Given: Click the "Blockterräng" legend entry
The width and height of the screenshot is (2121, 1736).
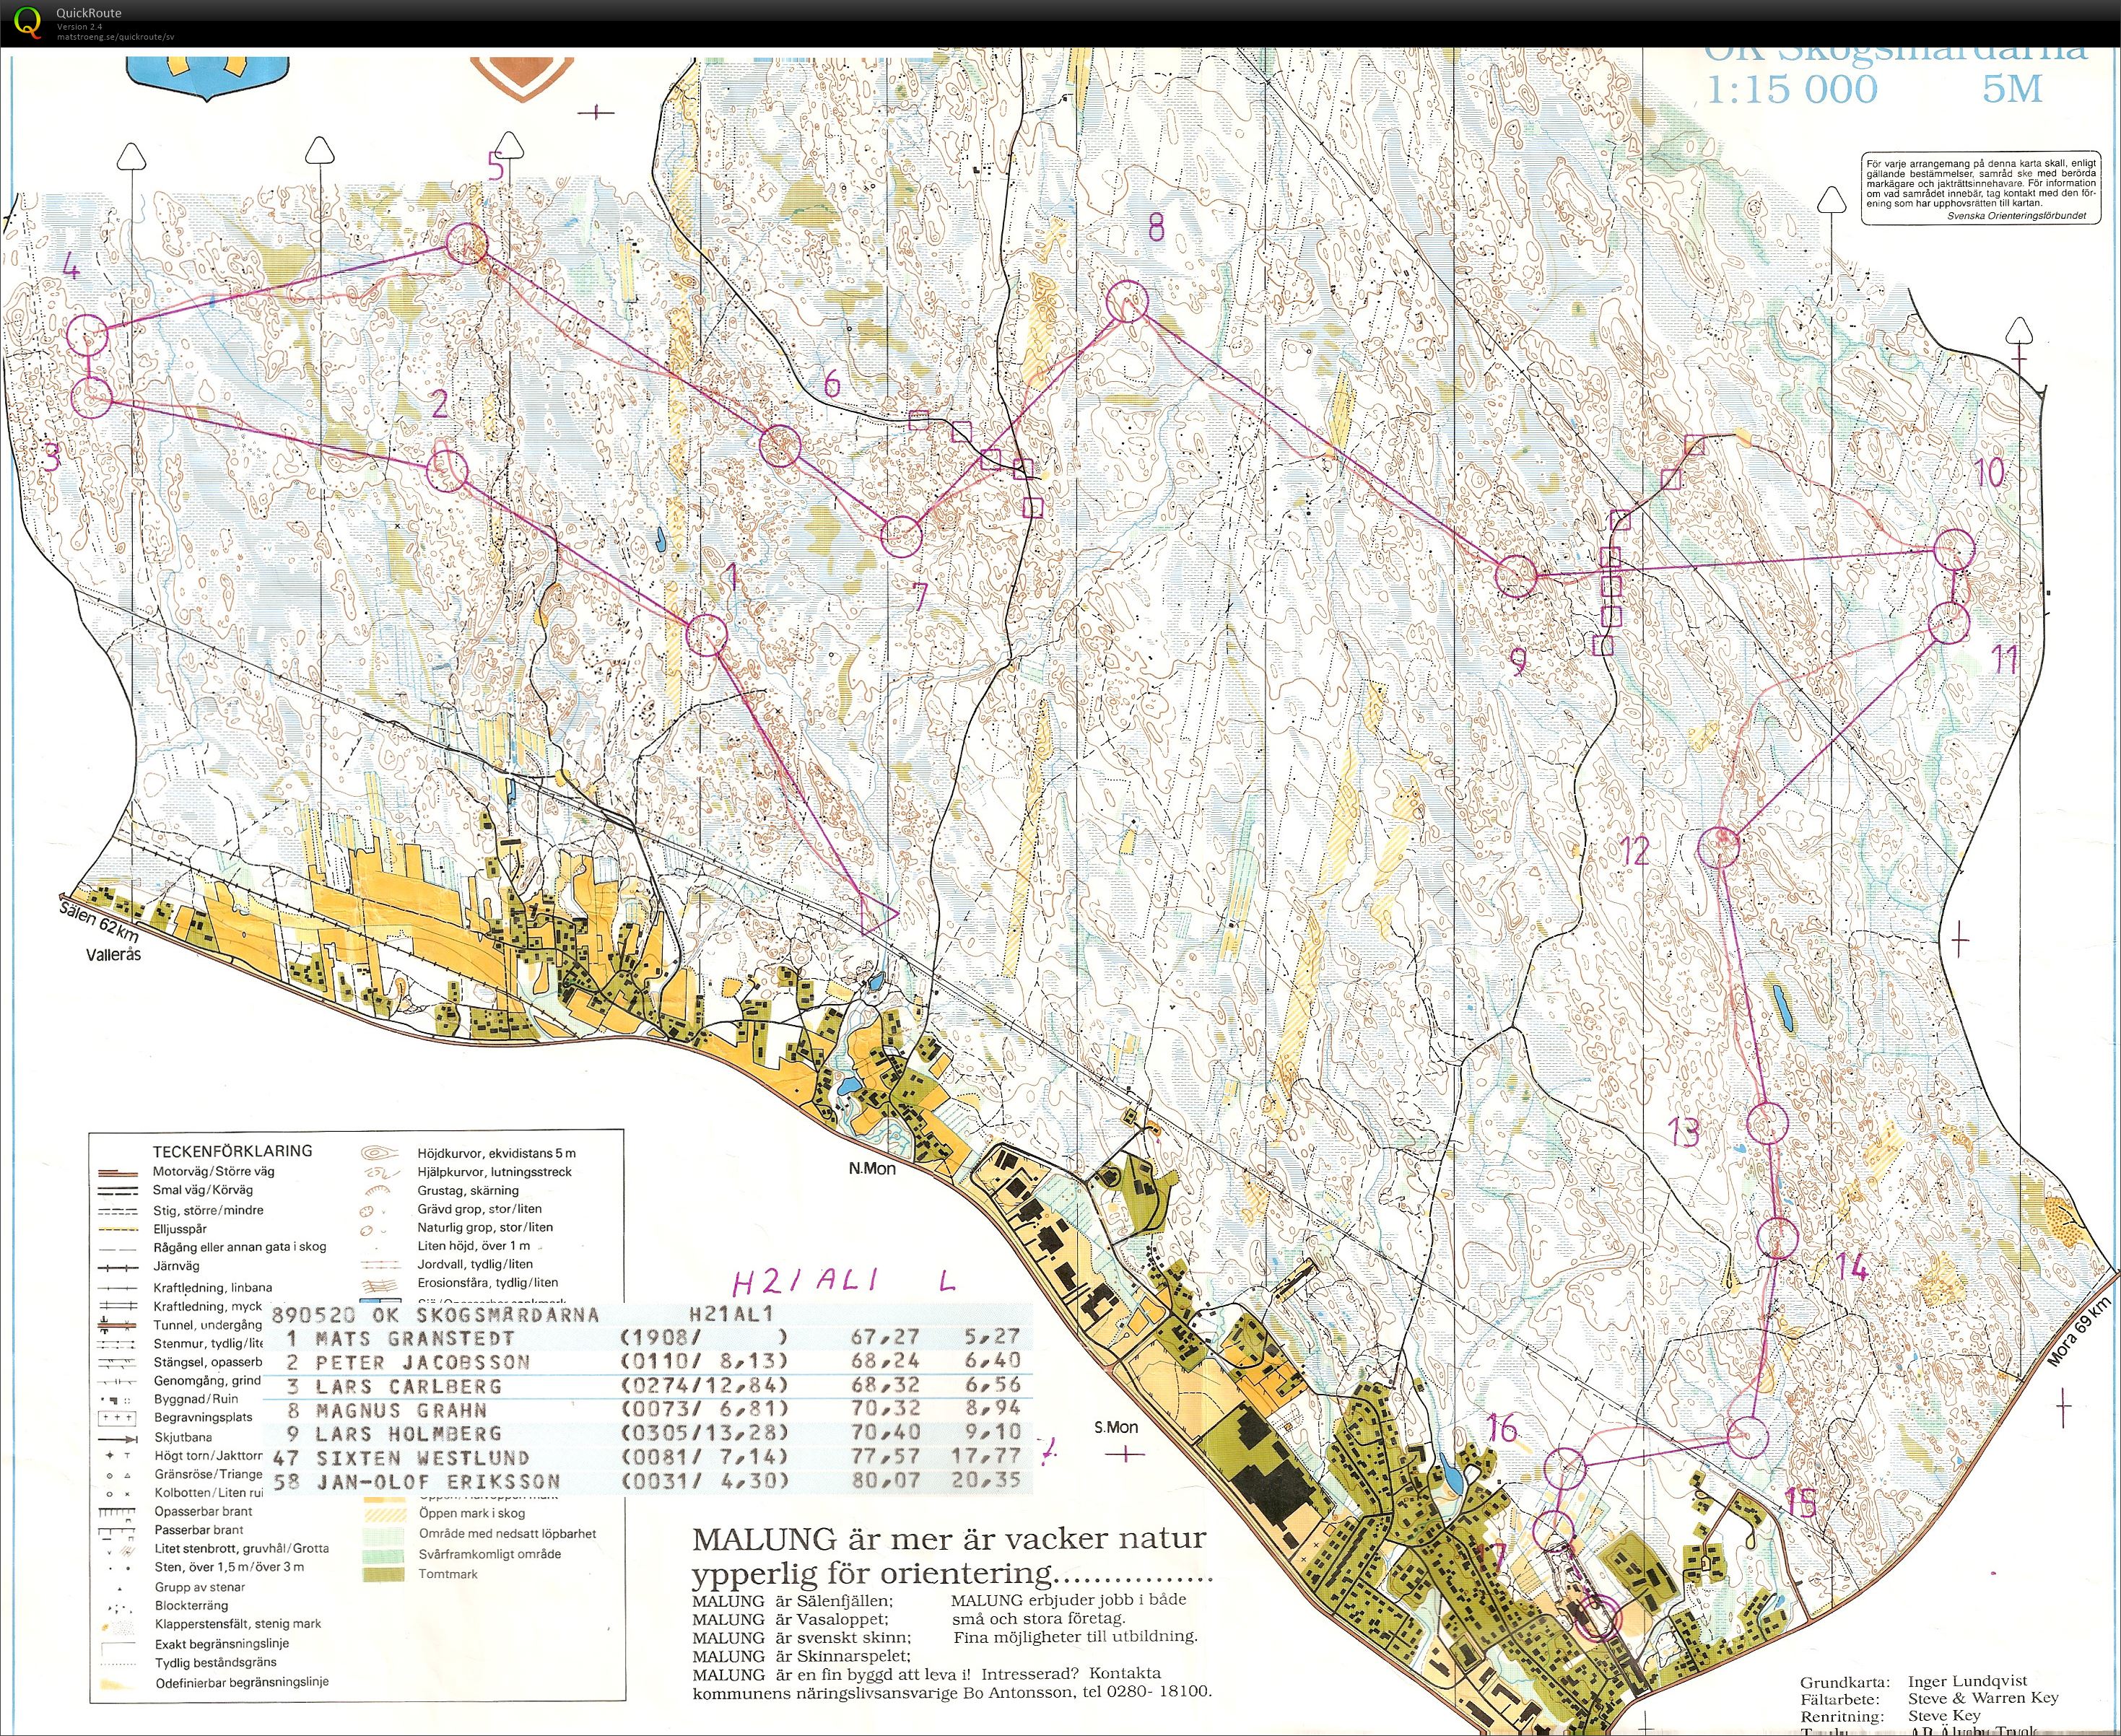Looking at the screenshot, I should (x=191, y=1605).
